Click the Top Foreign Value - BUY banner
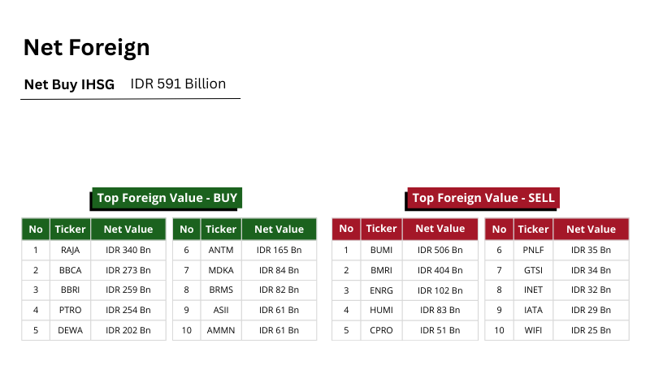The width and height of the screenshot is (650, 365). [x=166, y=198]
